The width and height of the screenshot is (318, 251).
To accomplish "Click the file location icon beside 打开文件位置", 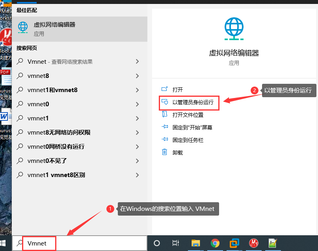I will point(164,114).
